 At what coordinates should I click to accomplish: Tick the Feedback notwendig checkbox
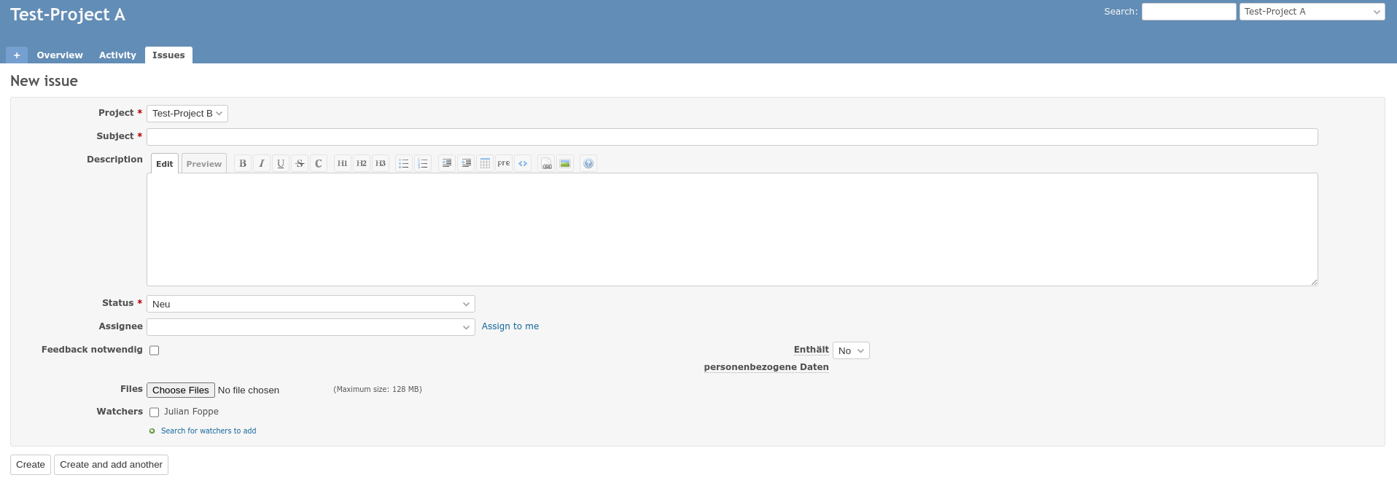click(x=155, y=350)
